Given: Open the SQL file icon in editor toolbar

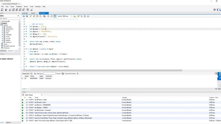Looking at the screenshot, I should tap(24, 16).
